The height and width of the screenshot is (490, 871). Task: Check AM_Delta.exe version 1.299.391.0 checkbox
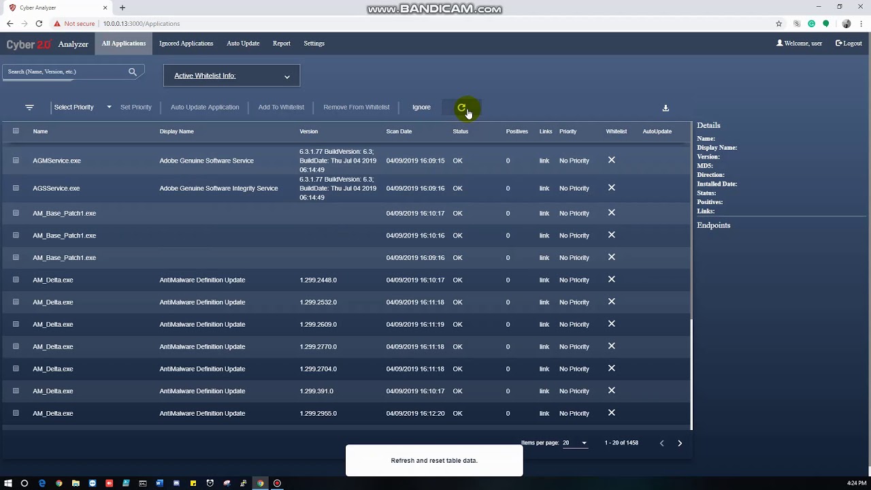(16, 391)
